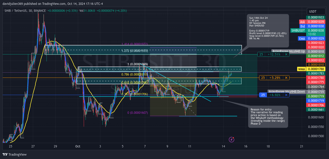
Task: Select the 0.00001661 price tag
Action: (x=316, y=109)
